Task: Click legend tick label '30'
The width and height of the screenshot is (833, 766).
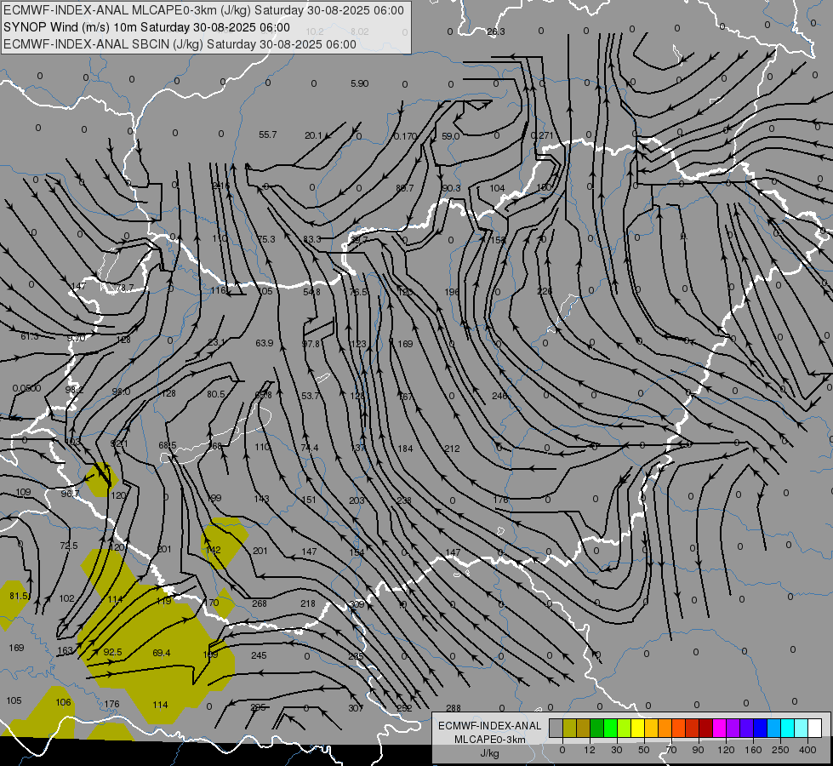Action: (616, 750)
